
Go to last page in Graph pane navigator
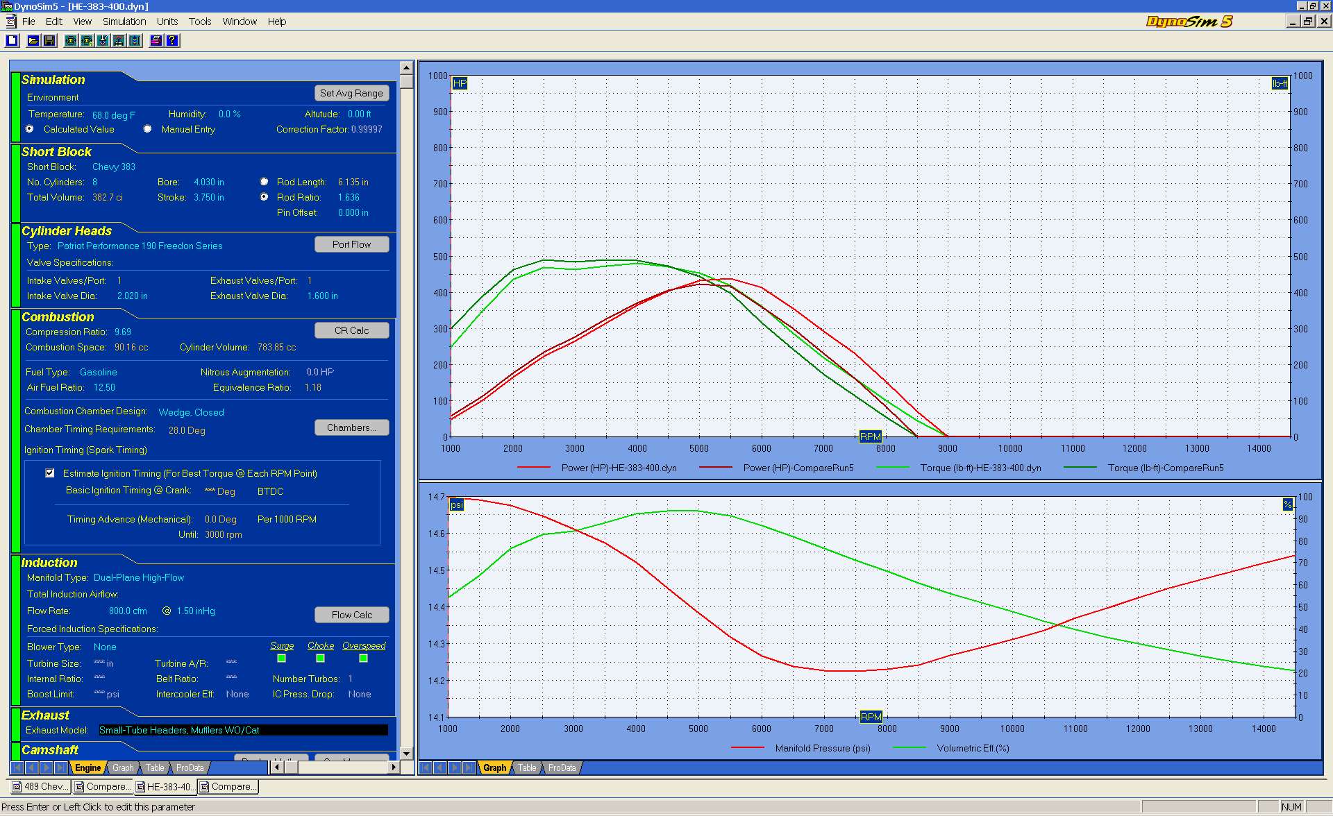point(469,767)
